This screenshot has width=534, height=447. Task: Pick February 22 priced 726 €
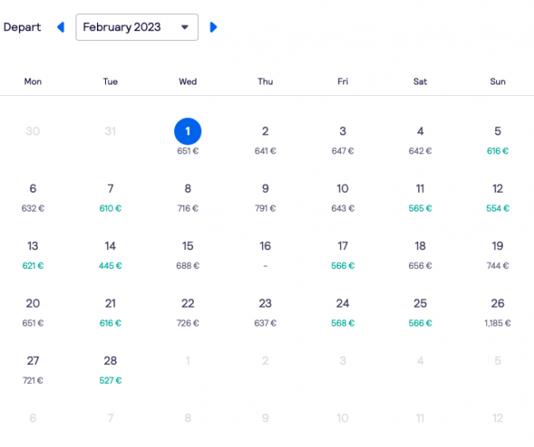pyautogui.click(x=187, y=312)
